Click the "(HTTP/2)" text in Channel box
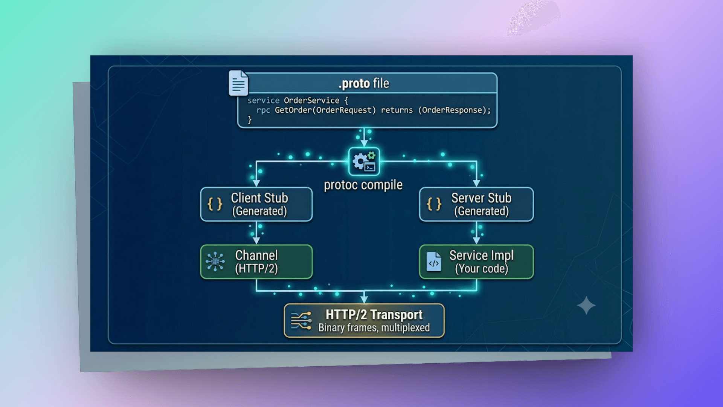The width and height of the screenshot is (723, 407). pyautogui.click(x=256, y=269)
